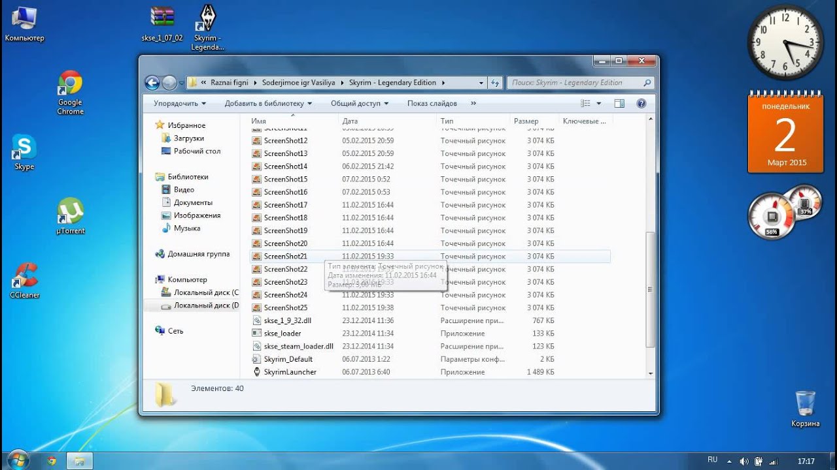Open the Музыка library
837x470 pixels.
click(187, 228)
